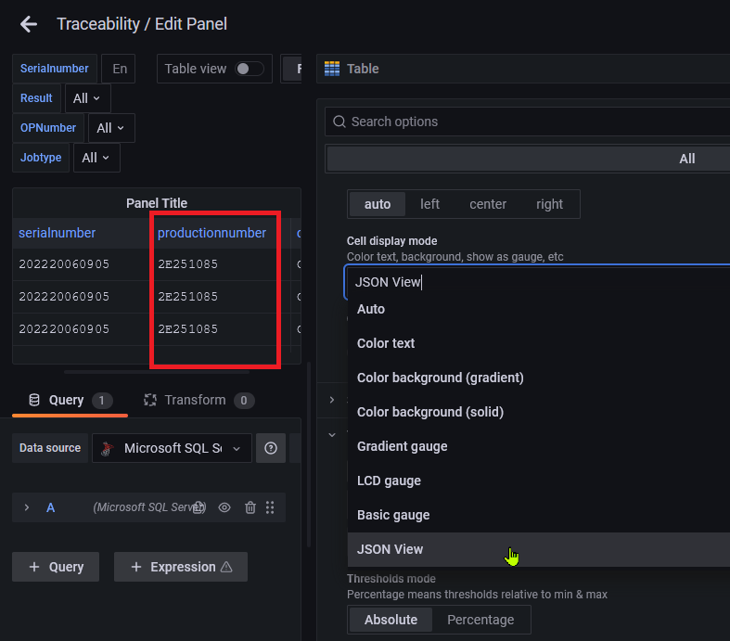Click the Serialnumber variable label
730x641 pixels.
point(55,69)
